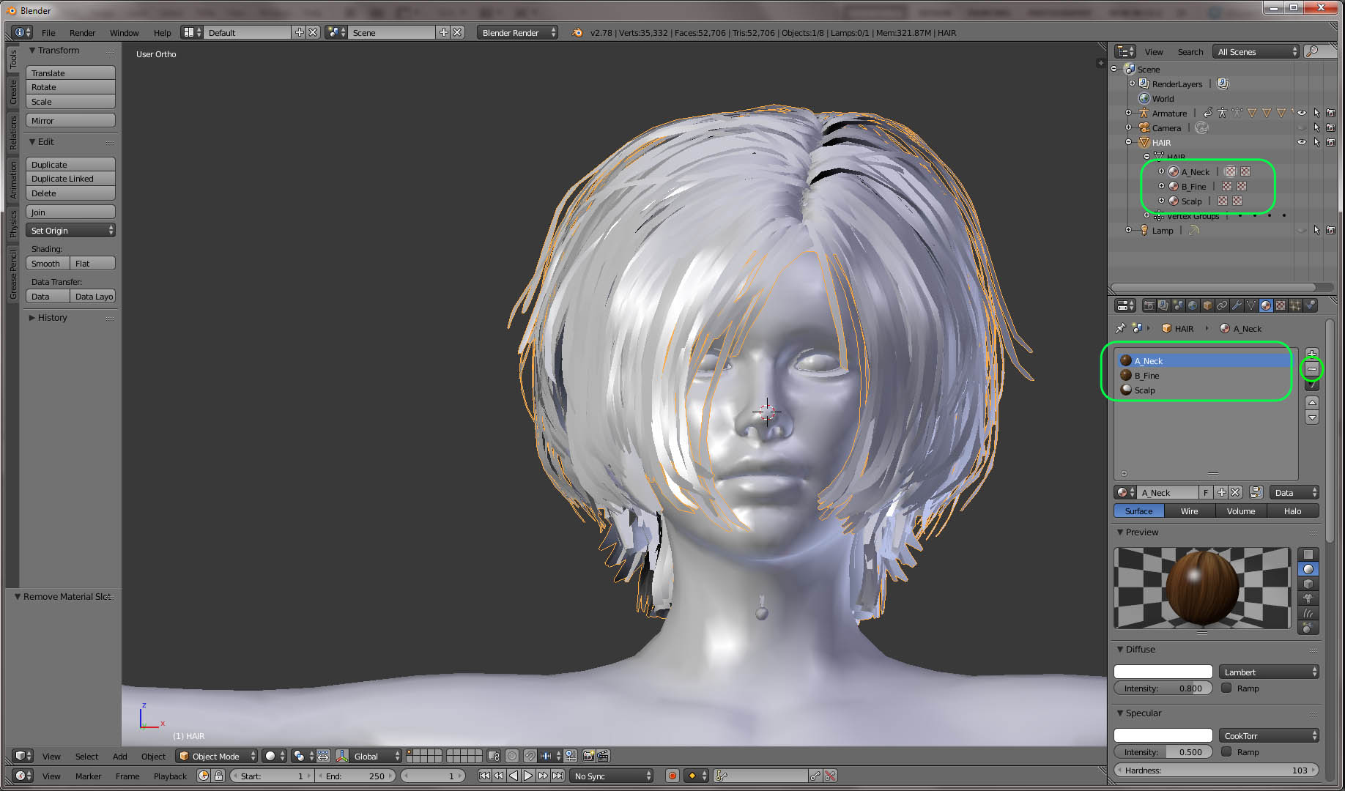Open the Help menu
The image size is (1345, 791).
coord(162,32)
